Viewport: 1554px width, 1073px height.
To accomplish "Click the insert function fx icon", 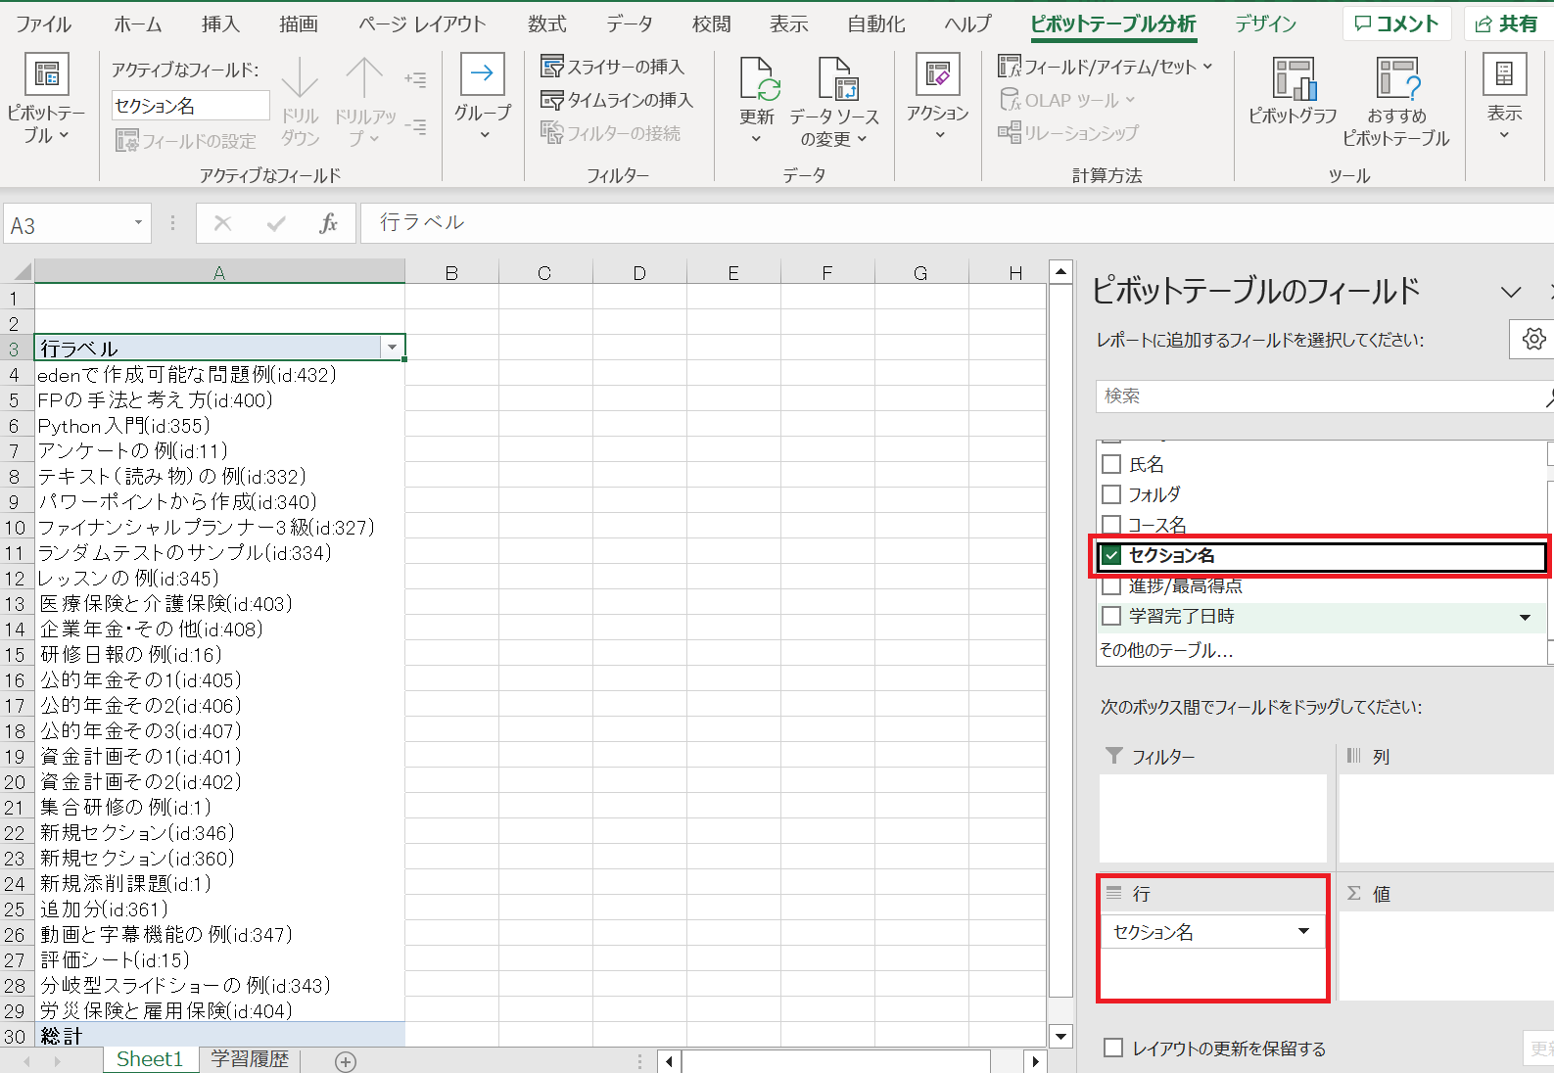I will click(x=328, y=223).
